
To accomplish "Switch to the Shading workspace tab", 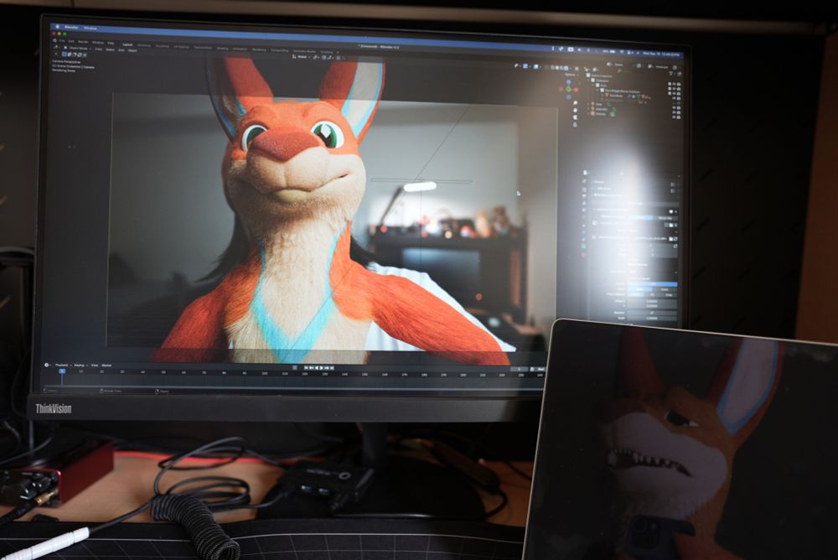I will pyautogui.click(x=222, y=48).
